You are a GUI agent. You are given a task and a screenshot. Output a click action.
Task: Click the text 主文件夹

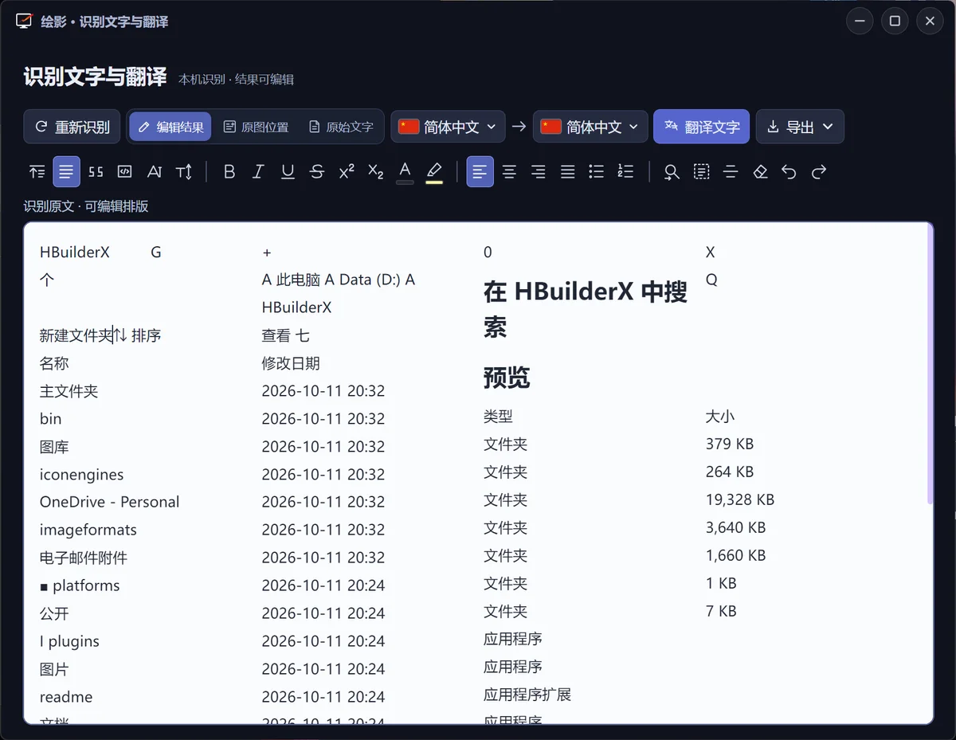coord(69,391)
